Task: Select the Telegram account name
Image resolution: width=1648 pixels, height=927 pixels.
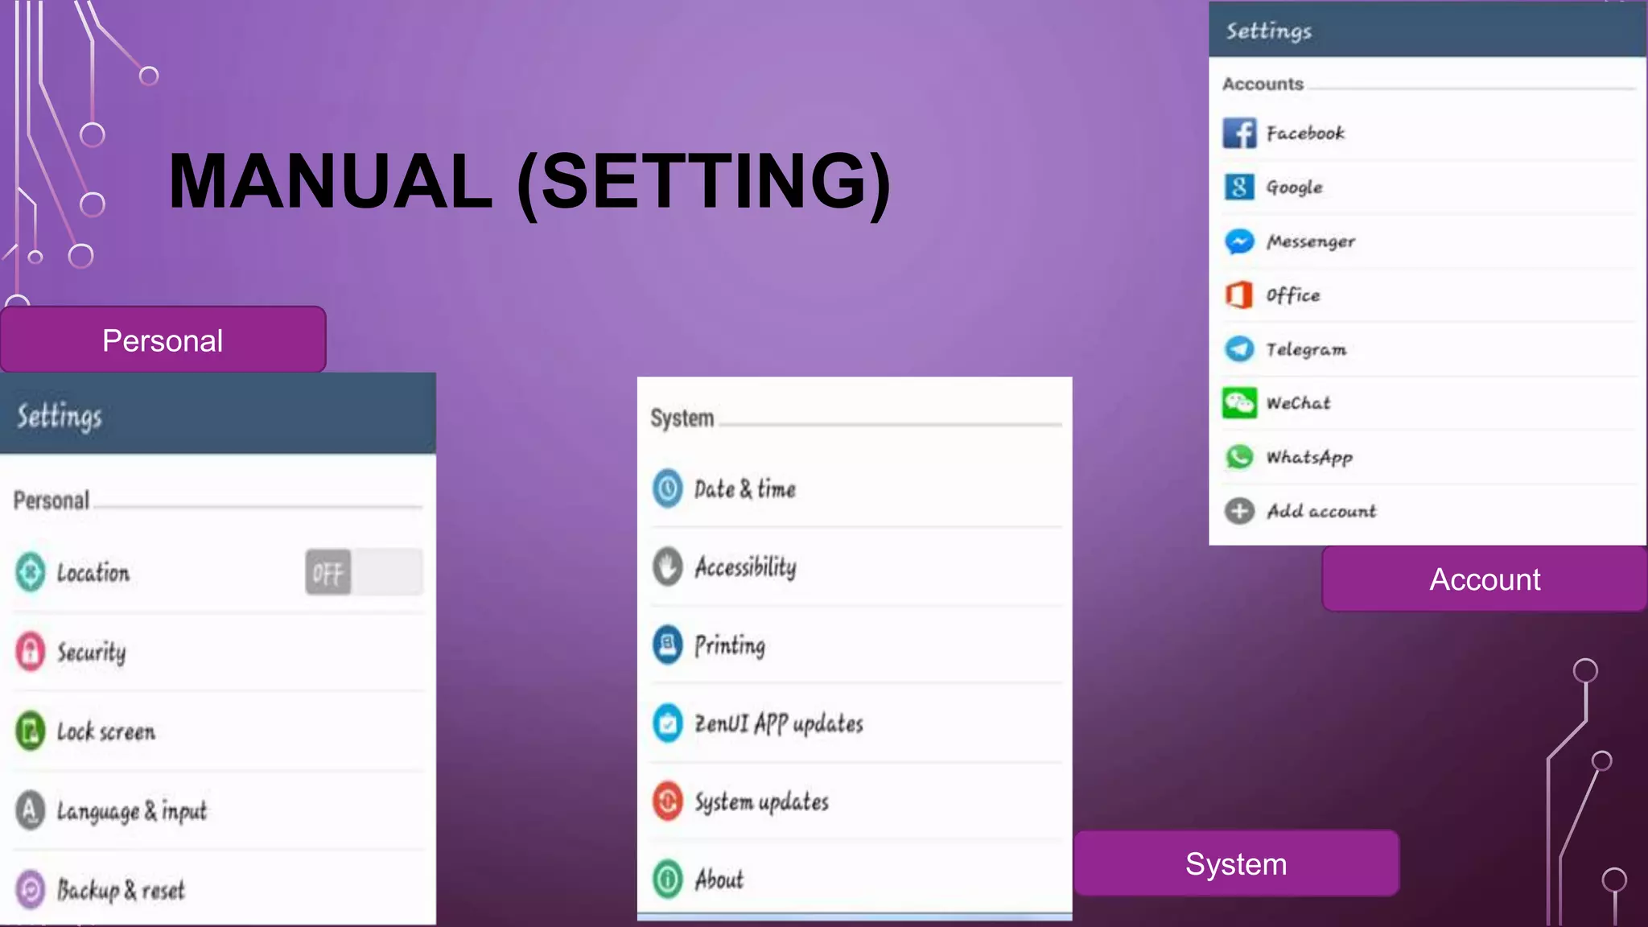Action: 1306,349
